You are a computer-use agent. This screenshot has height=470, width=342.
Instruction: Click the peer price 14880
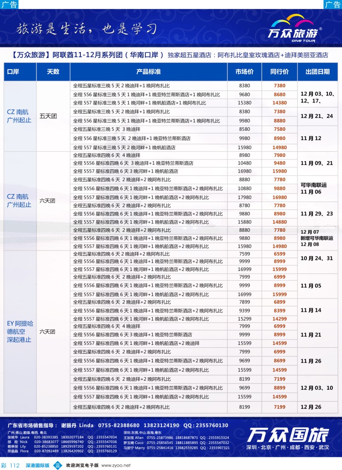280,222
